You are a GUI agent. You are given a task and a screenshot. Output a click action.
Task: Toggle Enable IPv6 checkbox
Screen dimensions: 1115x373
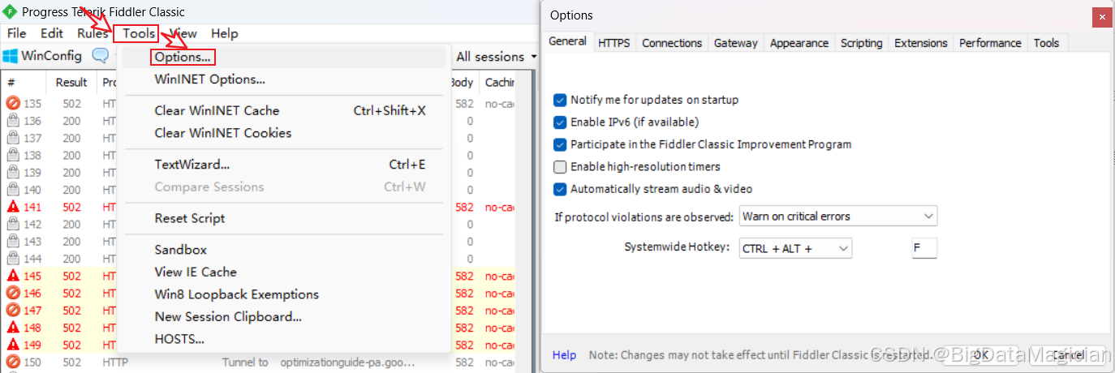coord(560,122)
